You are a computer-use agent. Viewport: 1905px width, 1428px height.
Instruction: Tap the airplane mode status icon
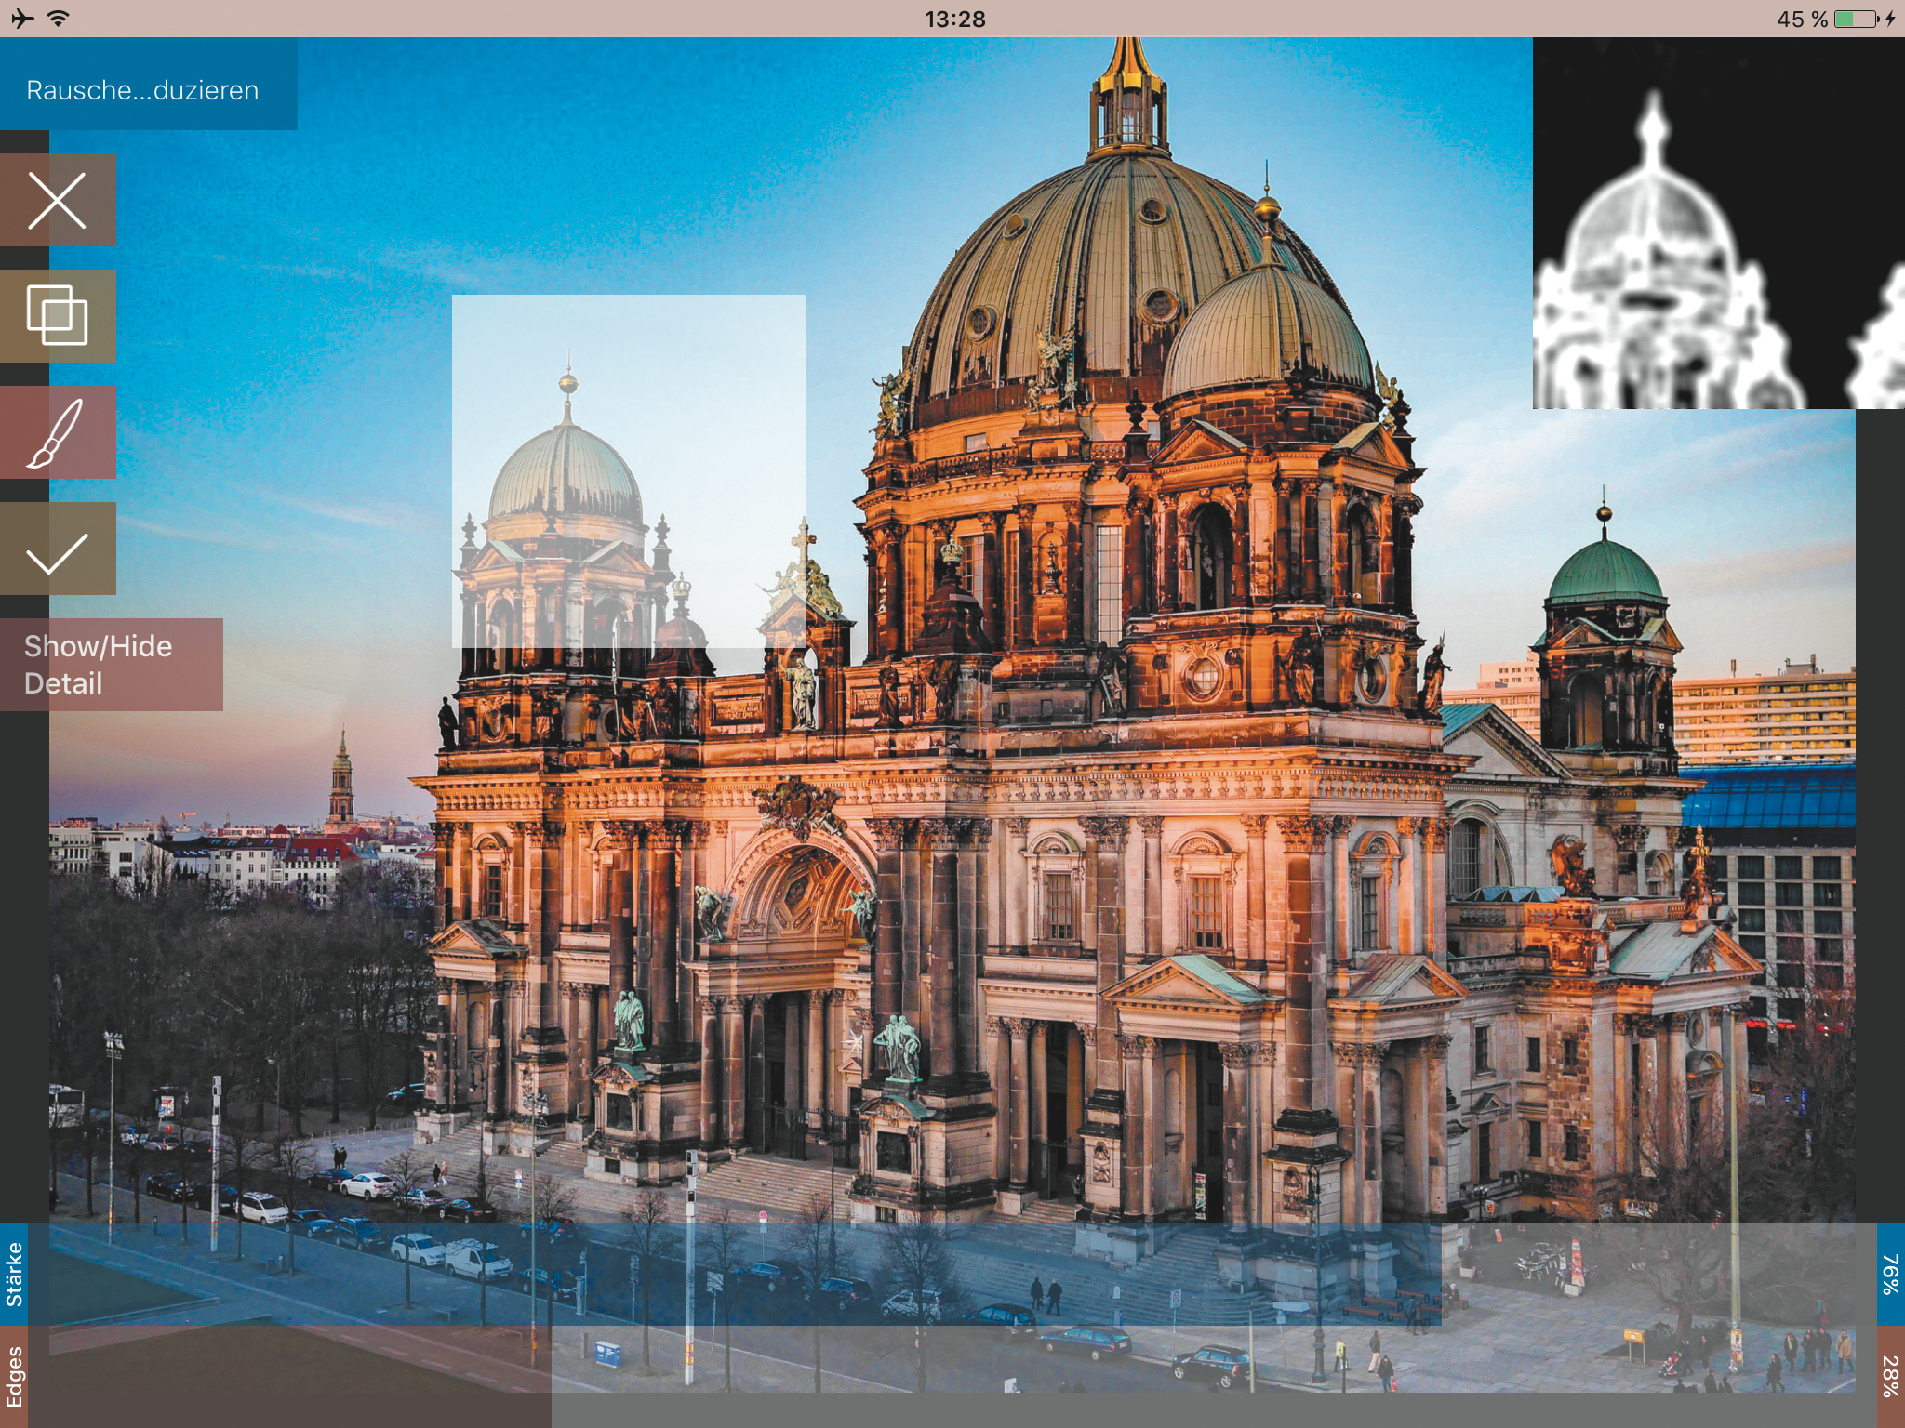pyautogui.click(x=22, y=19)
